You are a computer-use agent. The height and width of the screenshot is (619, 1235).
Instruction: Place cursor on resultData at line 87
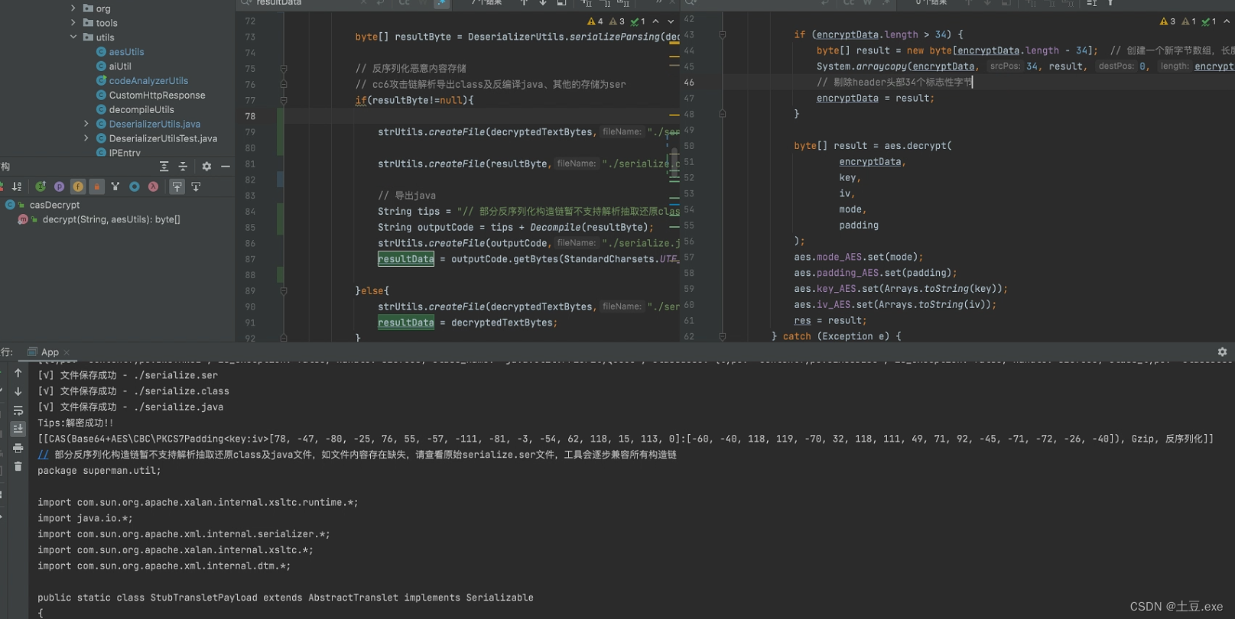pos(406,259)
